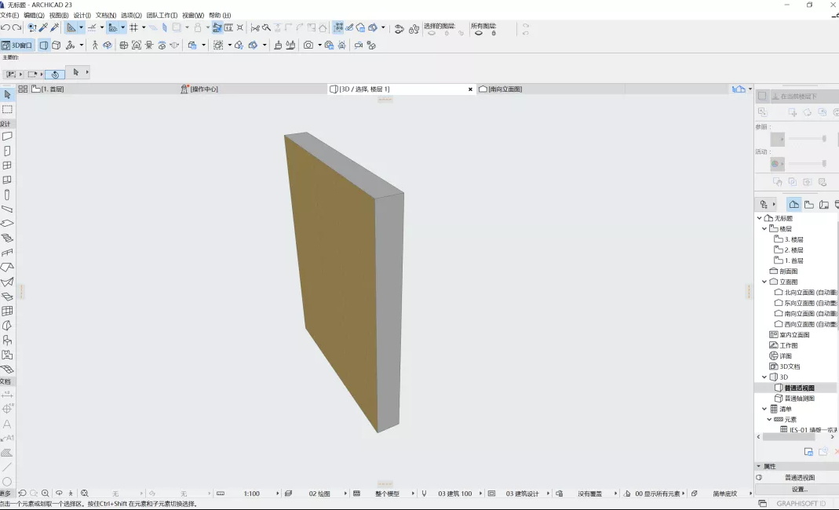
Task: Select the Column tool in toolbox
Action: 7,195
